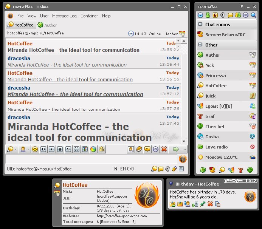Toggle bold formatting in message toolbar
262x229 pixels.
(43, 149)
